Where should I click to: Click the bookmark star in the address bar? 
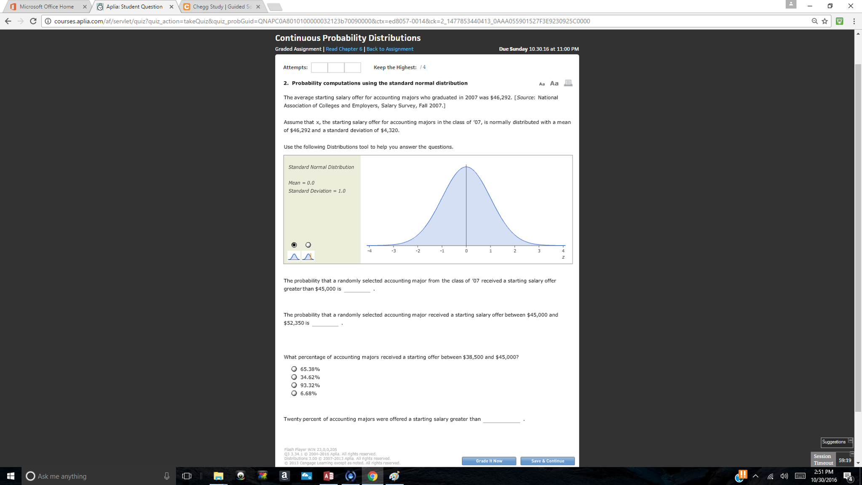click(x=824, y=21)
